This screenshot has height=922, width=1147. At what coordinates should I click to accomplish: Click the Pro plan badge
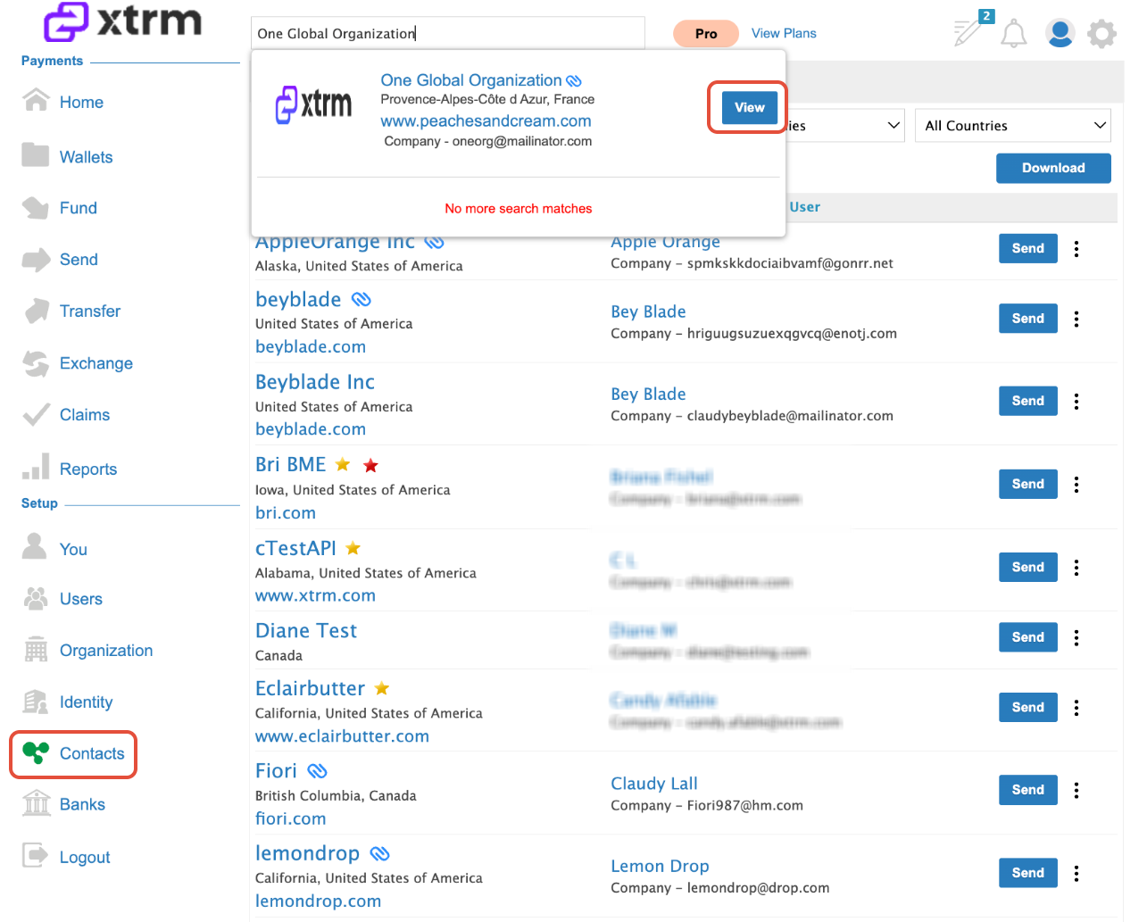706,34
